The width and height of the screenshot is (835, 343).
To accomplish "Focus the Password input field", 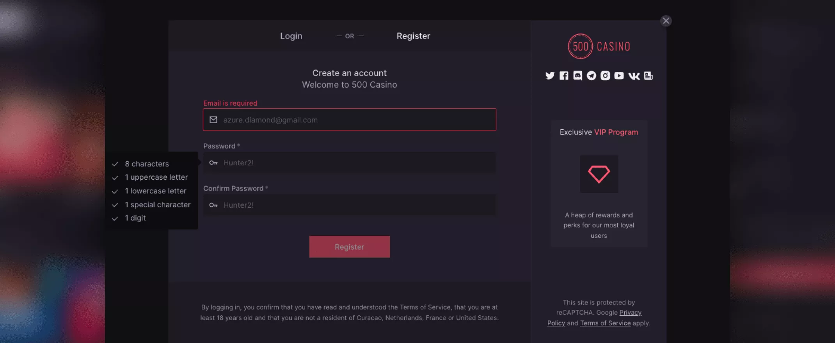I will click(x=350, y=163).
